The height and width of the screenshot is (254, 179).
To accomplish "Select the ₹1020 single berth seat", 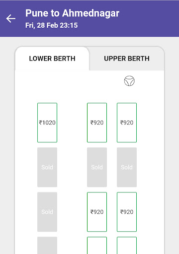I will click(47, 123).
